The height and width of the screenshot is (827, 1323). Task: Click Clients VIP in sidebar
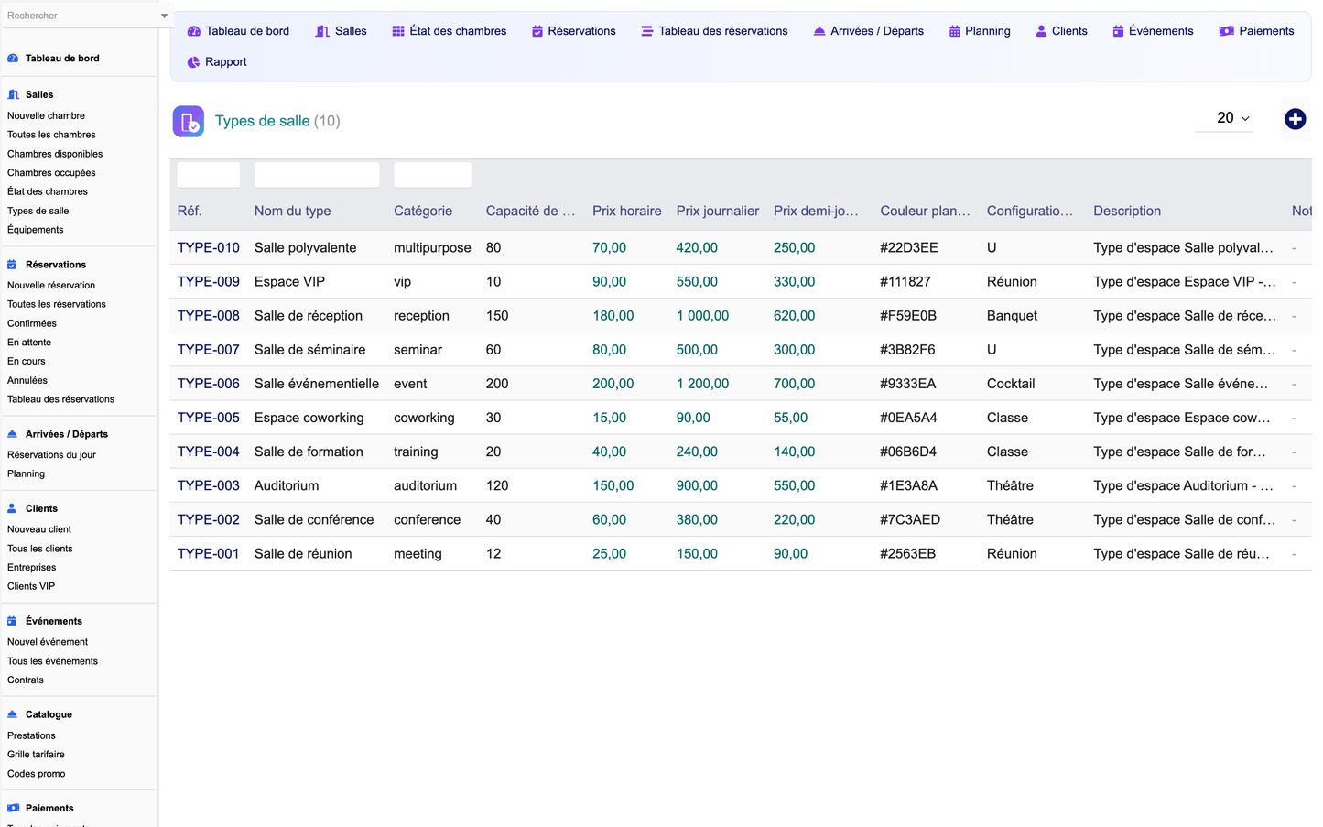[x=31, y=587]
